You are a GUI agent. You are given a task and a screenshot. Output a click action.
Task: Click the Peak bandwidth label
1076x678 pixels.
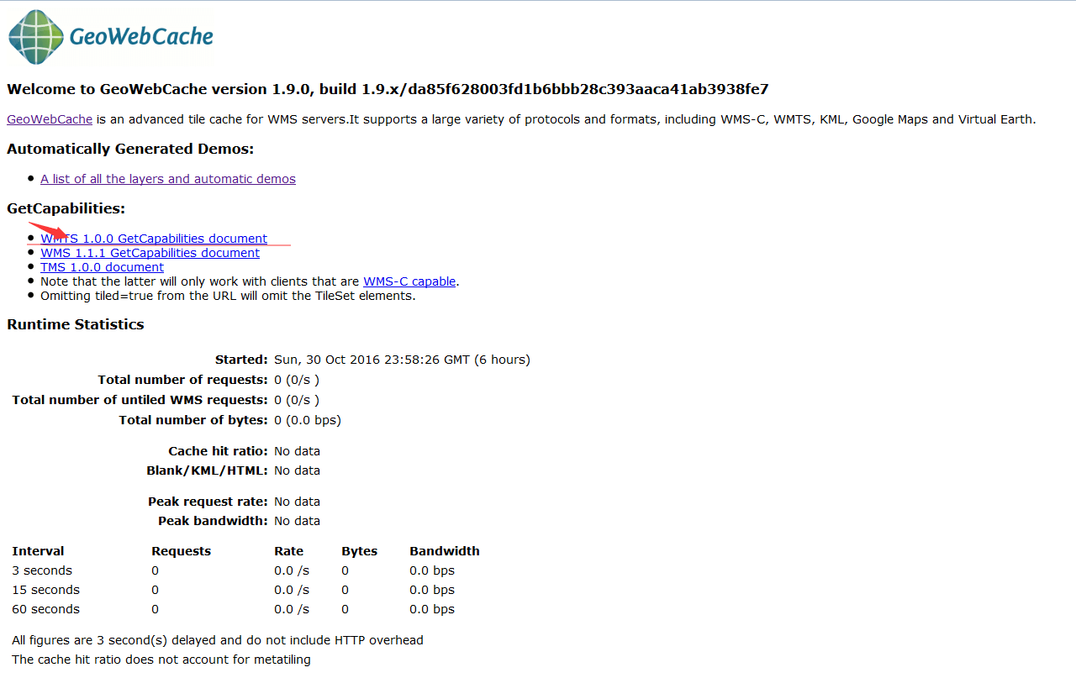click(x=213, y=521)
